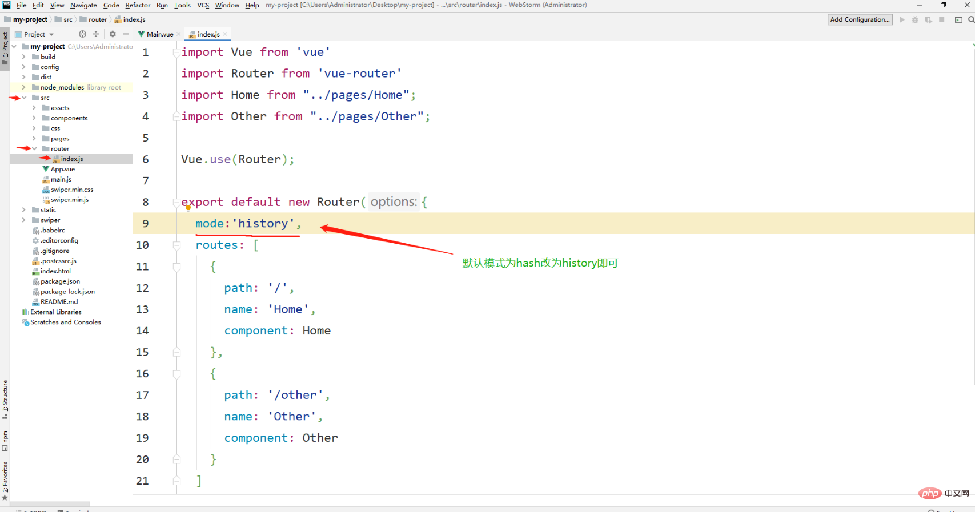Select README.md in project tree
The height and width of the screenshot is (512, 975).
pos(59,302)
